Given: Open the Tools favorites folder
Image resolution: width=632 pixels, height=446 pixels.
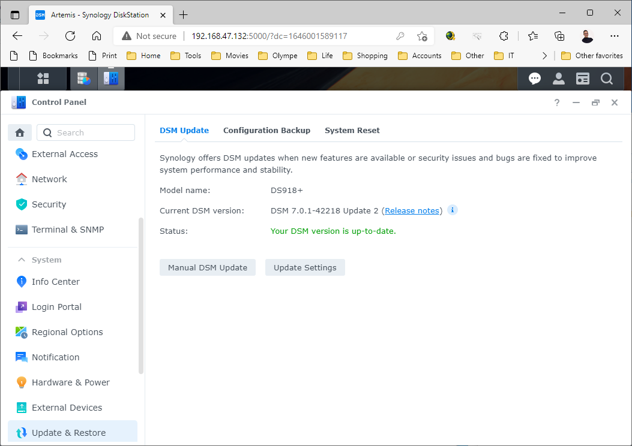Looking at the screenshot, I should 186,56.
